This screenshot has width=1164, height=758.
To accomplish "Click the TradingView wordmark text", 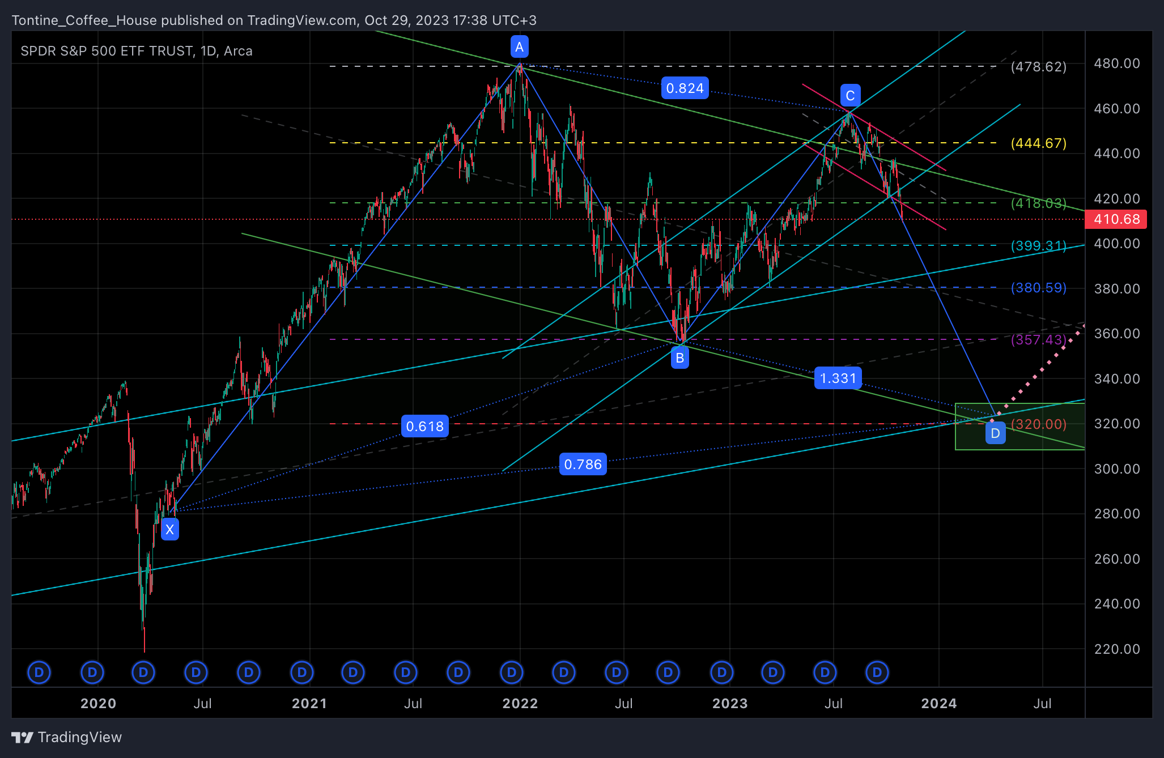I will coord(80,737).
